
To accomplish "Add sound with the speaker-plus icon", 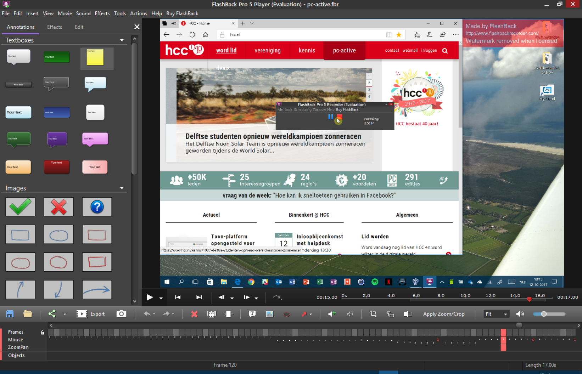I will click(332, 314).
